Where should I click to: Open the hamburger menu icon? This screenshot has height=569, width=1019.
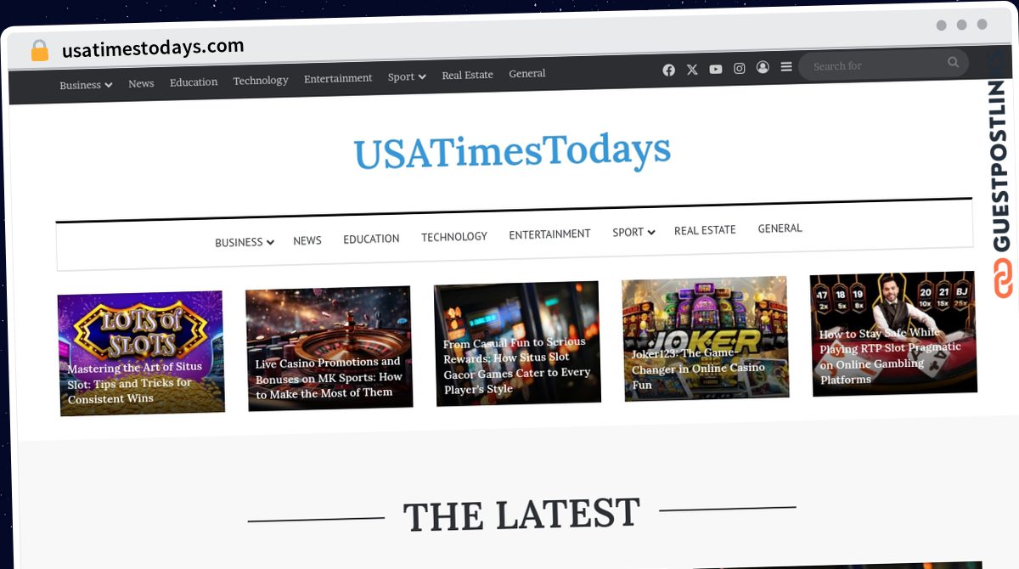click(x=786, y=66)
